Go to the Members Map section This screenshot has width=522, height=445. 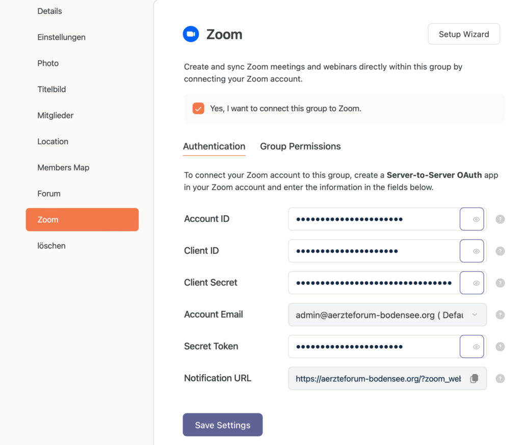click(x=63, y=168)
